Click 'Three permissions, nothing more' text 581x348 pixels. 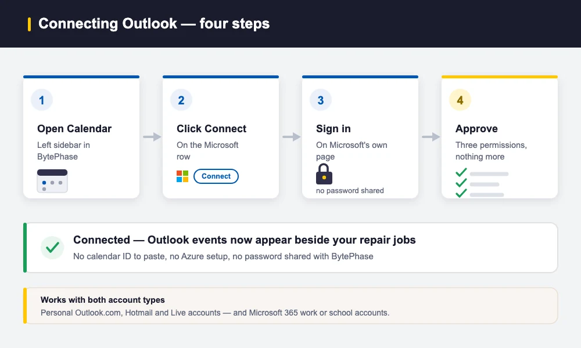pyautogui.click(x=491, y=151)
